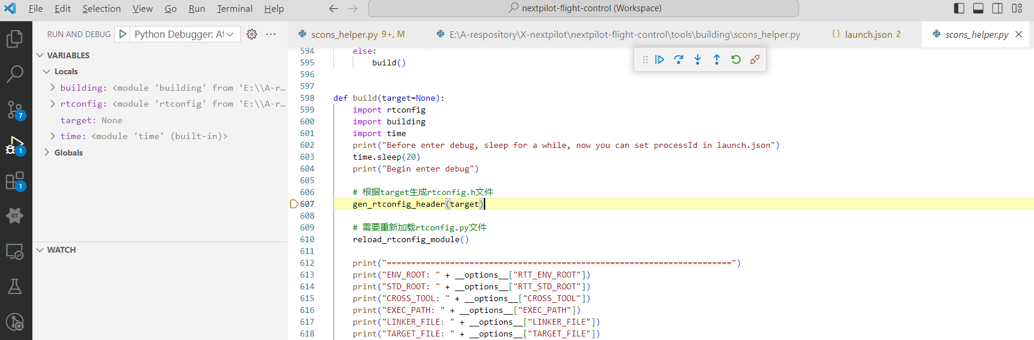Click reload_rtconfig_module() on line 610
Image resolution: width=1034 pixels, height=340 pixels.
pyautogui.click(x=410, y=239)
